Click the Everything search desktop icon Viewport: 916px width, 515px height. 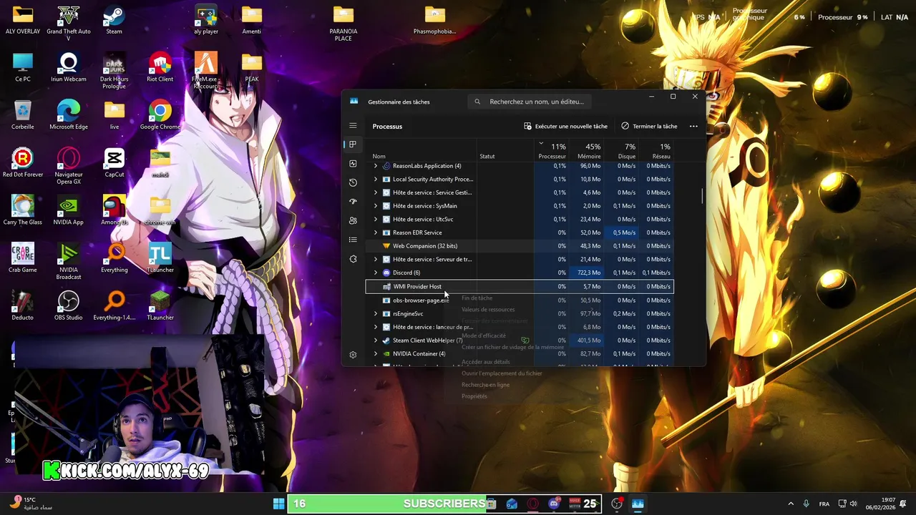[x=114, y=259]
